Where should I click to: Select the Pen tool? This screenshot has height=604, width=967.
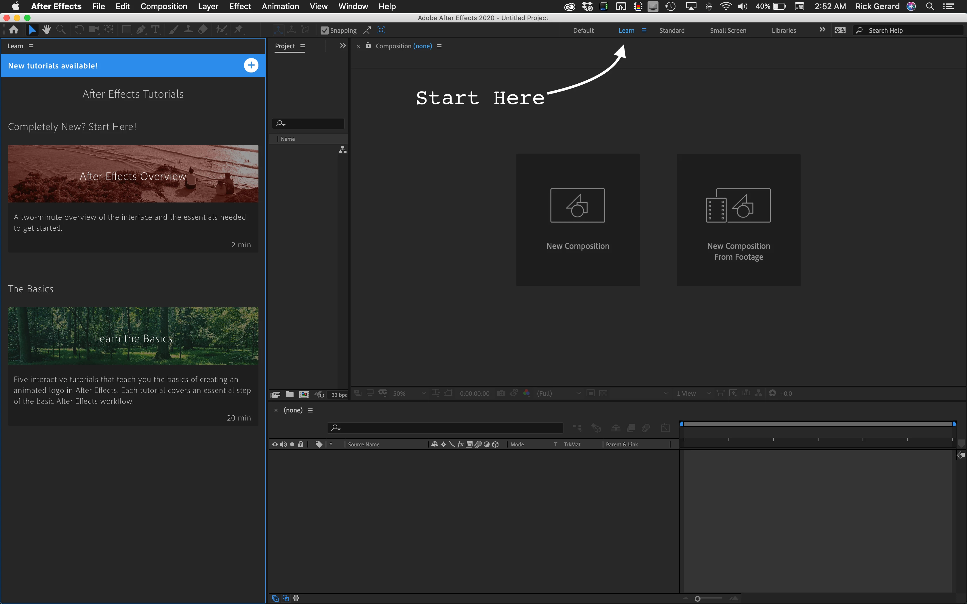[x=141, y=30]
